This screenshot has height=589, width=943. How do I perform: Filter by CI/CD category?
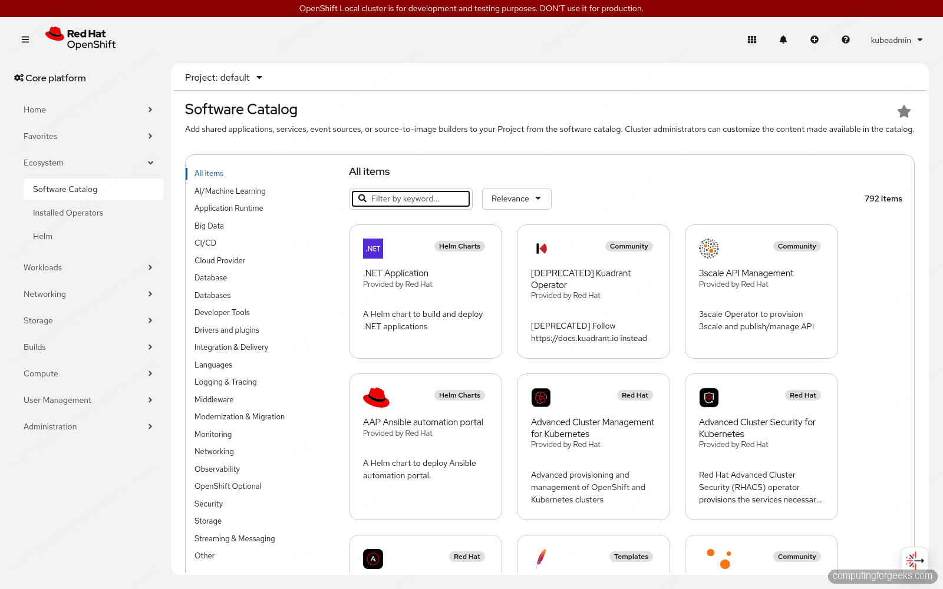click(x=205, y=243)
